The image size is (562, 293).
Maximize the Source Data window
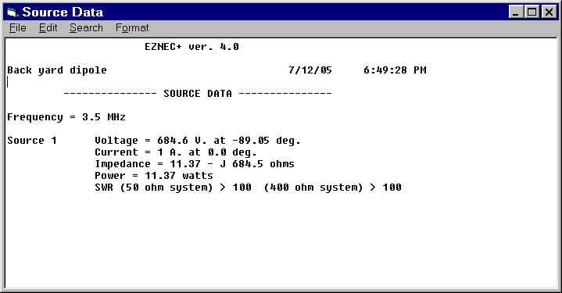click(532, 13)
